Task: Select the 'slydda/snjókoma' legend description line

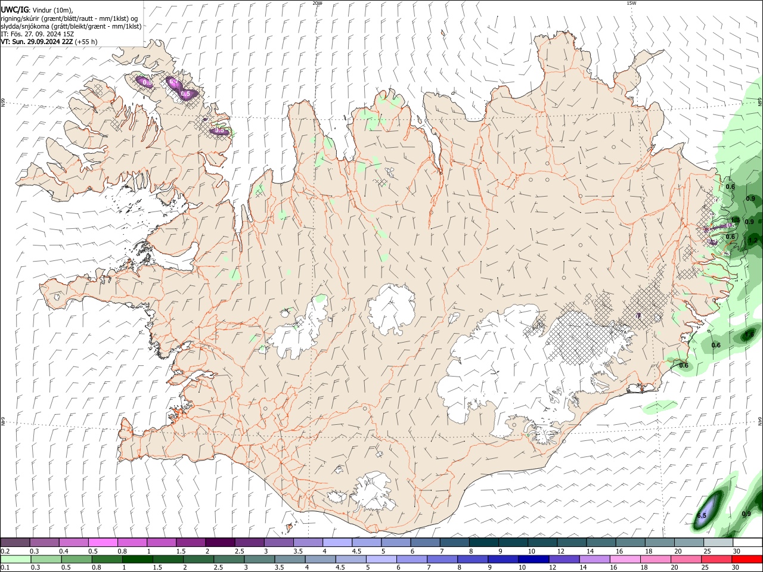Action: pyautogui.click(x=72, y=26)
